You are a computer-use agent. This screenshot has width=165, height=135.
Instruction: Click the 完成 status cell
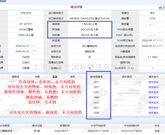point(157,131)
